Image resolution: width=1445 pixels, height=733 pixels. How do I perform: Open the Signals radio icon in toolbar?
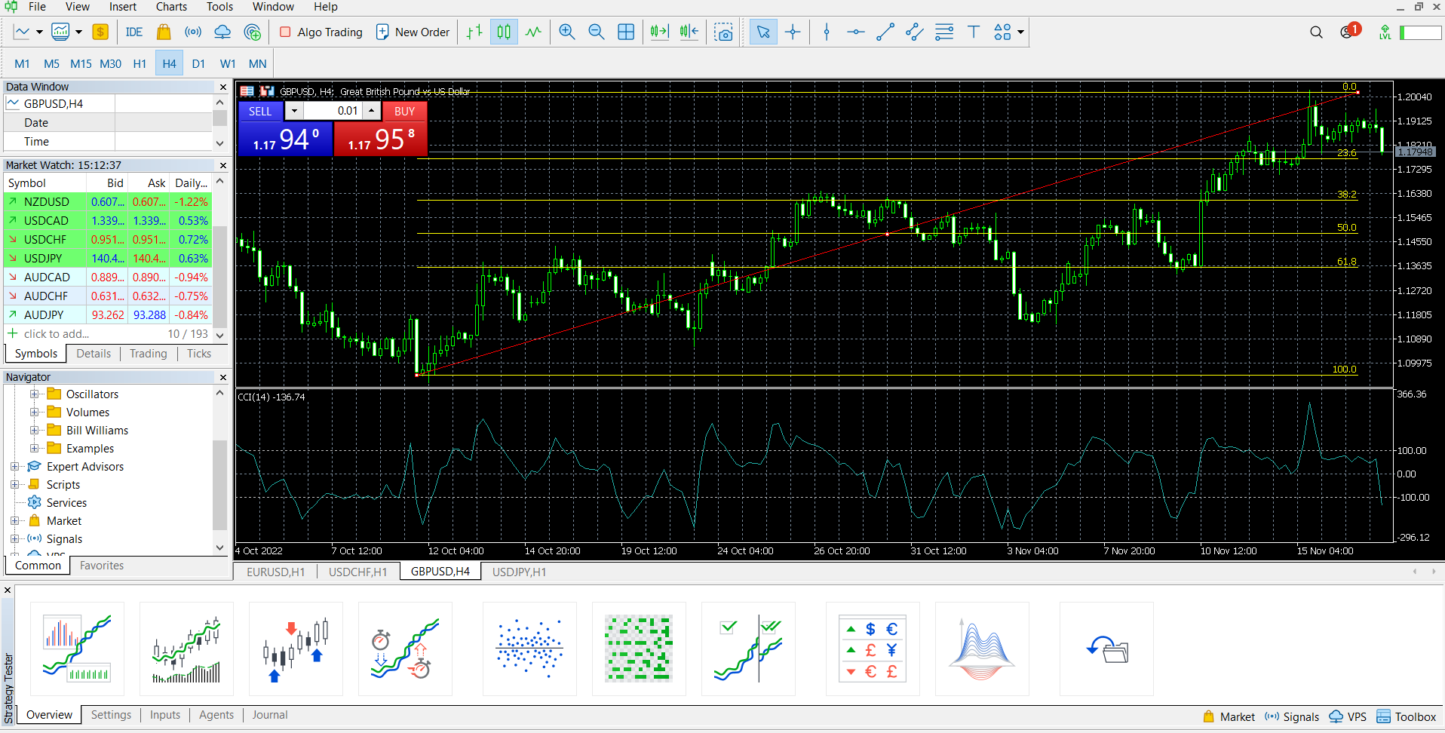tap(193, 32)
